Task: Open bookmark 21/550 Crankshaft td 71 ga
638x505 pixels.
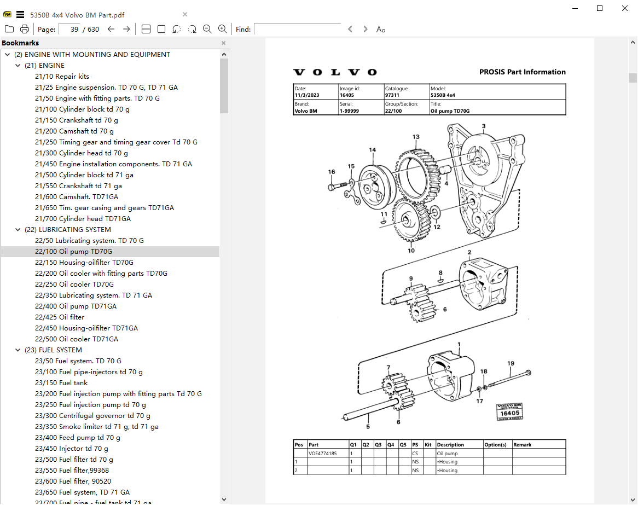Action: [79, 186]
